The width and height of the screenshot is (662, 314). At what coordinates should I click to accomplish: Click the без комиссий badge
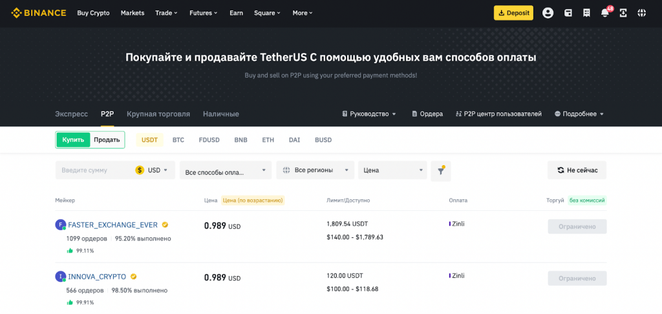pos(587,201)
